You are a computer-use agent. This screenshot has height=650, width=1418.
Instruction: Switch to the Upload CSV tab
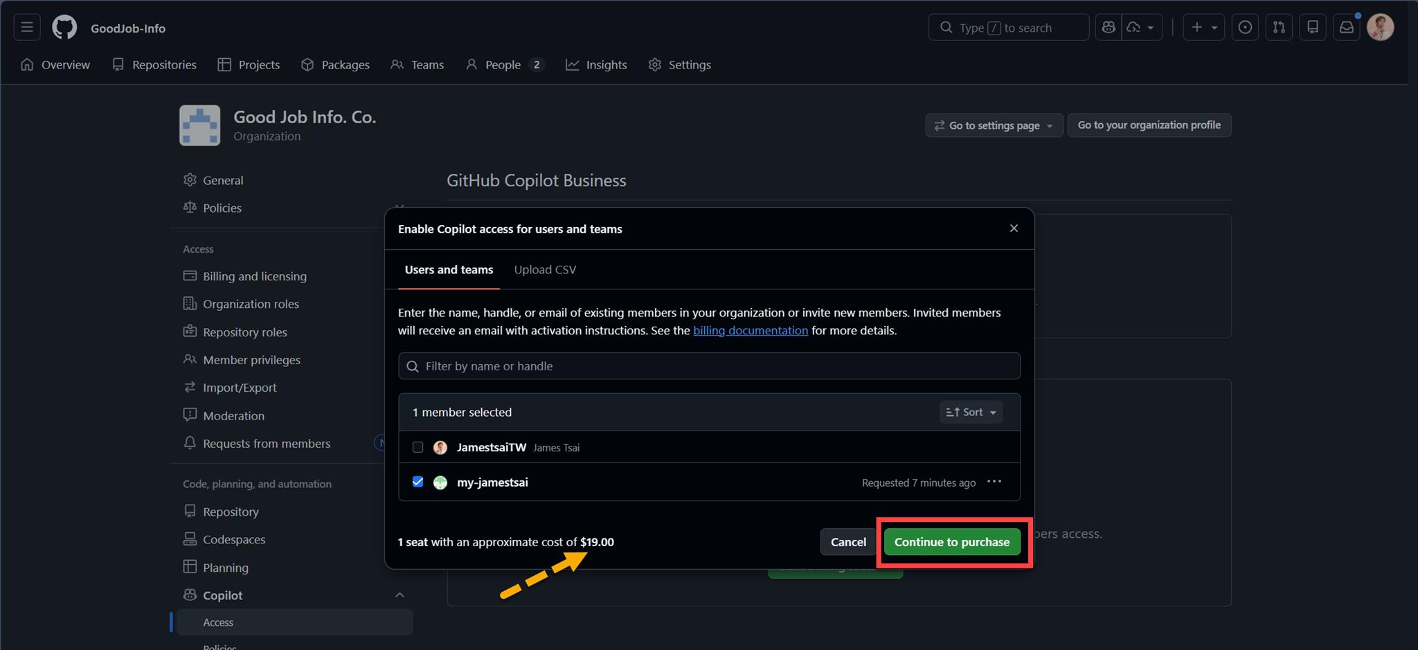[545, 270]
